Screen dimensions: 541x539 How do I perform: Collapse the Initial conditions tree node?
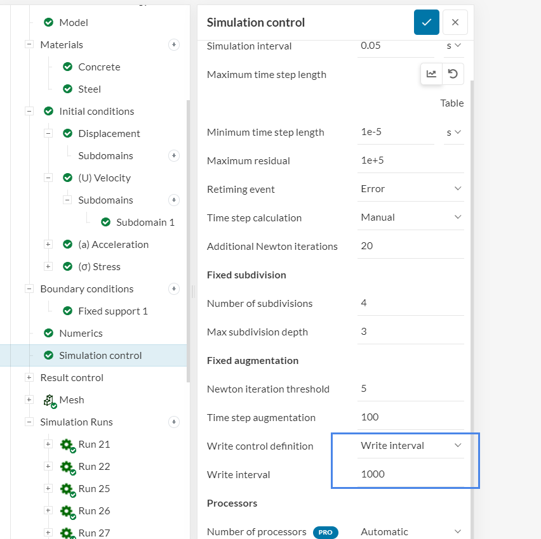(29, 111)
